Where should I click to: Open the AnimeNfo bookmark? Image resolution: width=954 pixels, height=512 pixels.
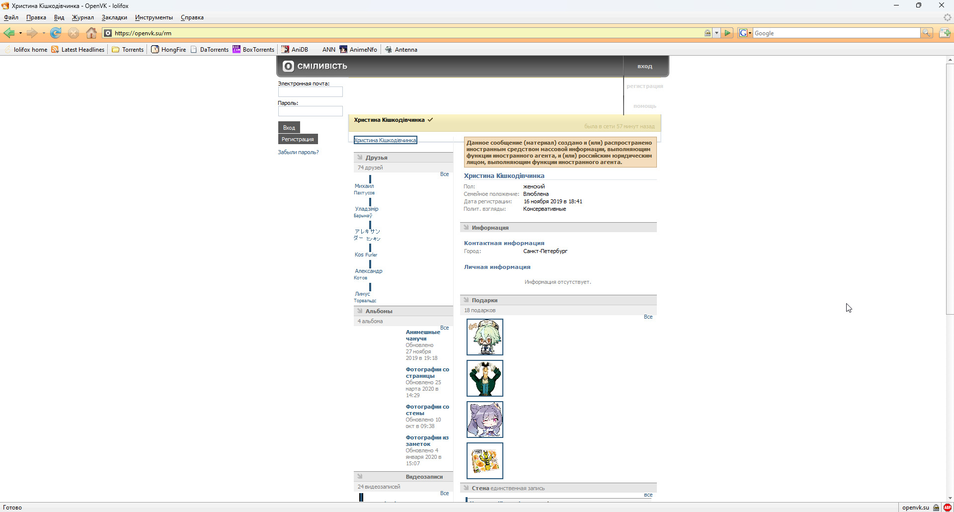pos(358,50)
